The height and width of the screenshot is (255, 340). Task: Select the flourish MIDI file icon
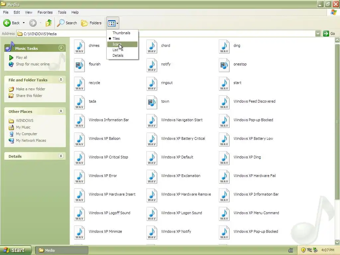(79, 65)
